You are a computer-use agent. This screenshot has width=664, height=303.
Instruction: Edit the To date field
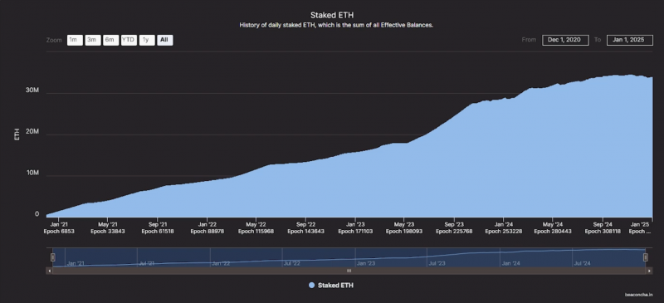629,40
